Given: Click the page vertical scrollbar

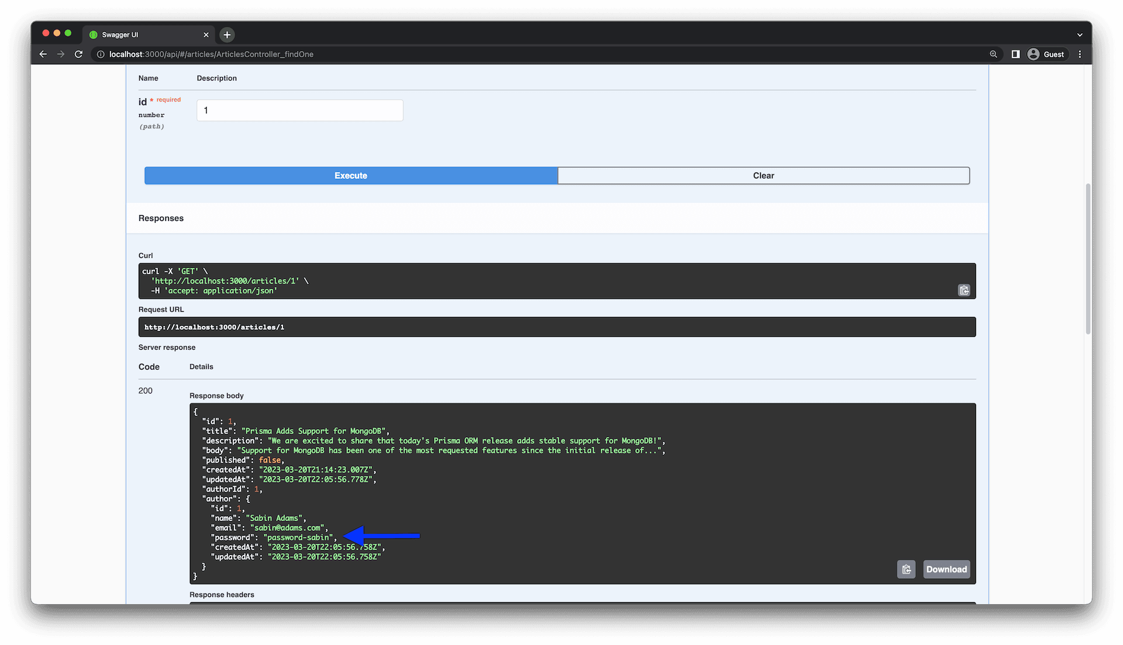Looking at the screenshot, I should point(1088,257).
